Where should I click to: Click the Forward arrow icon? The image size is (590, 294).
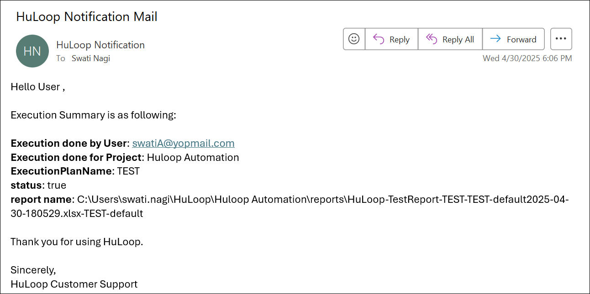tap(495, 39)
